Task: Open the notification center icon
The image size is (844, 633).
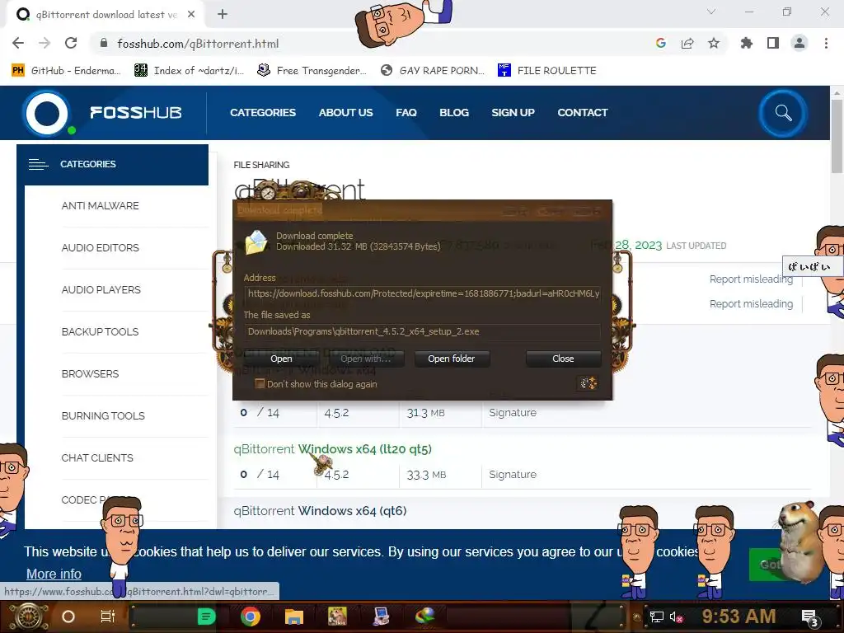Action: [810, 617]
